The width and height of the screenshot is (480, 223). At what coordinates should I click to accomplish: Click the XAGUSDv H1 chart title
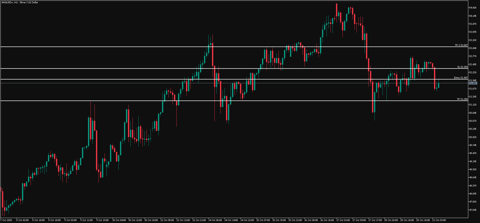20,2
